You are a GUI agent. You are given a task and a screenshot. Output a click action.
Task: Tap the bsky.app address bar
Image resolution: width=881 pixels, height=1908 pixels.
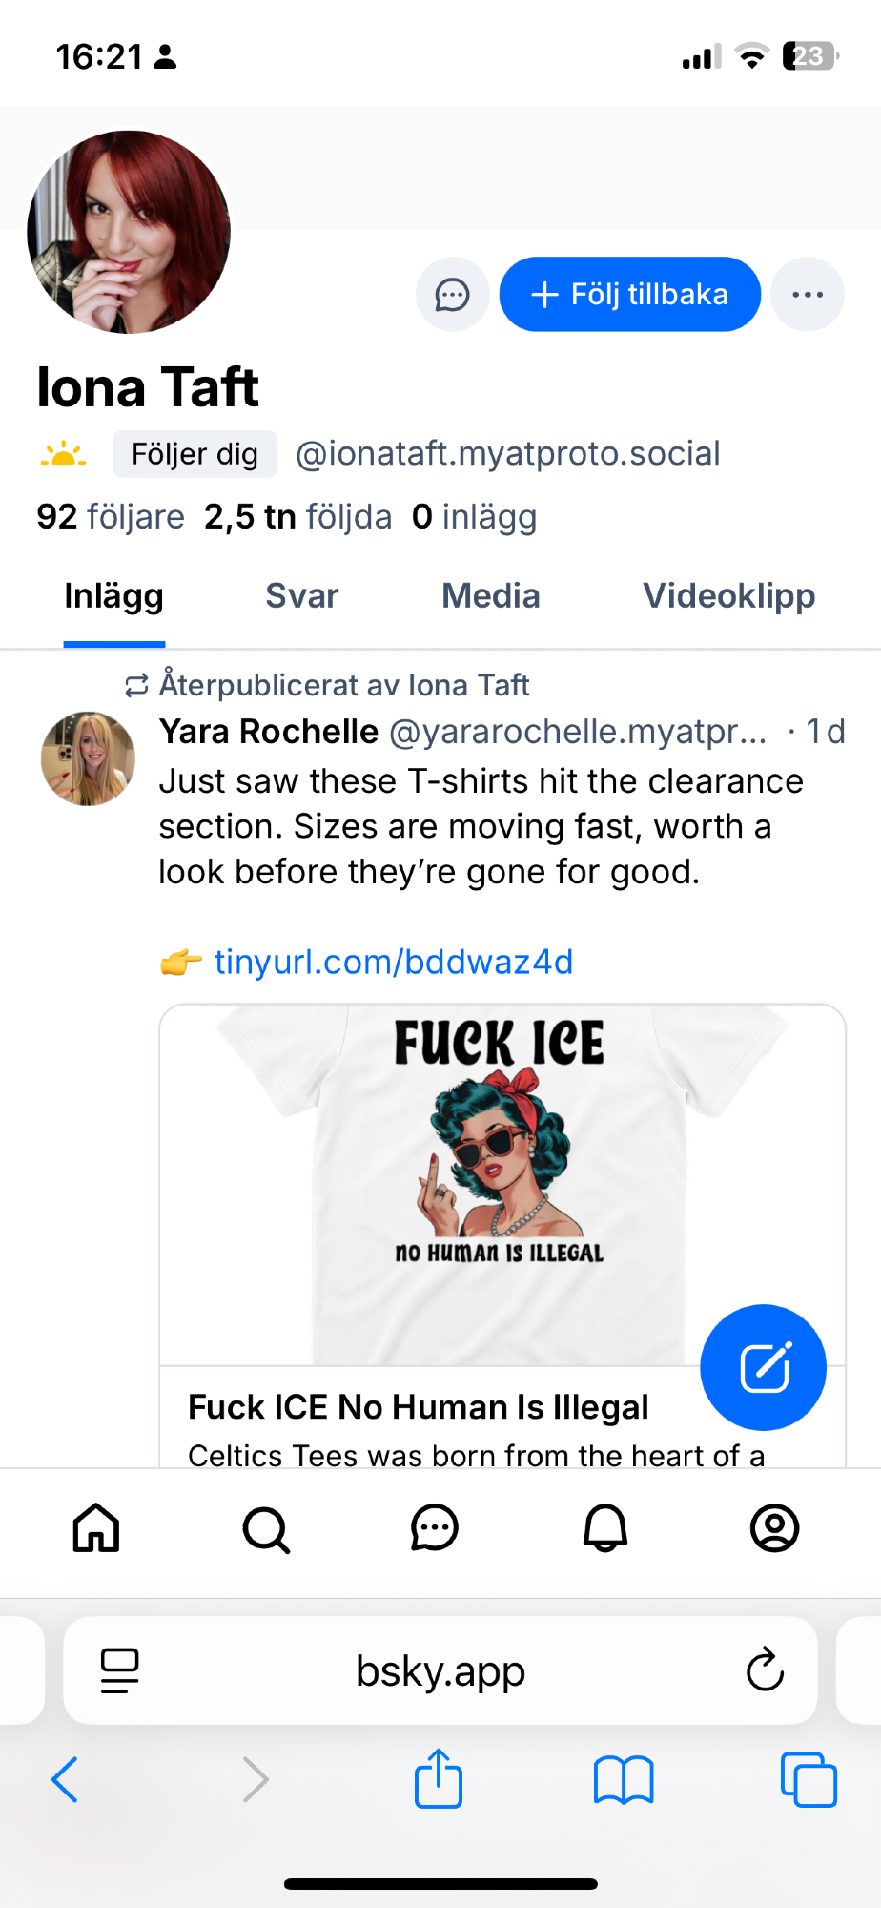[440, 1670]
